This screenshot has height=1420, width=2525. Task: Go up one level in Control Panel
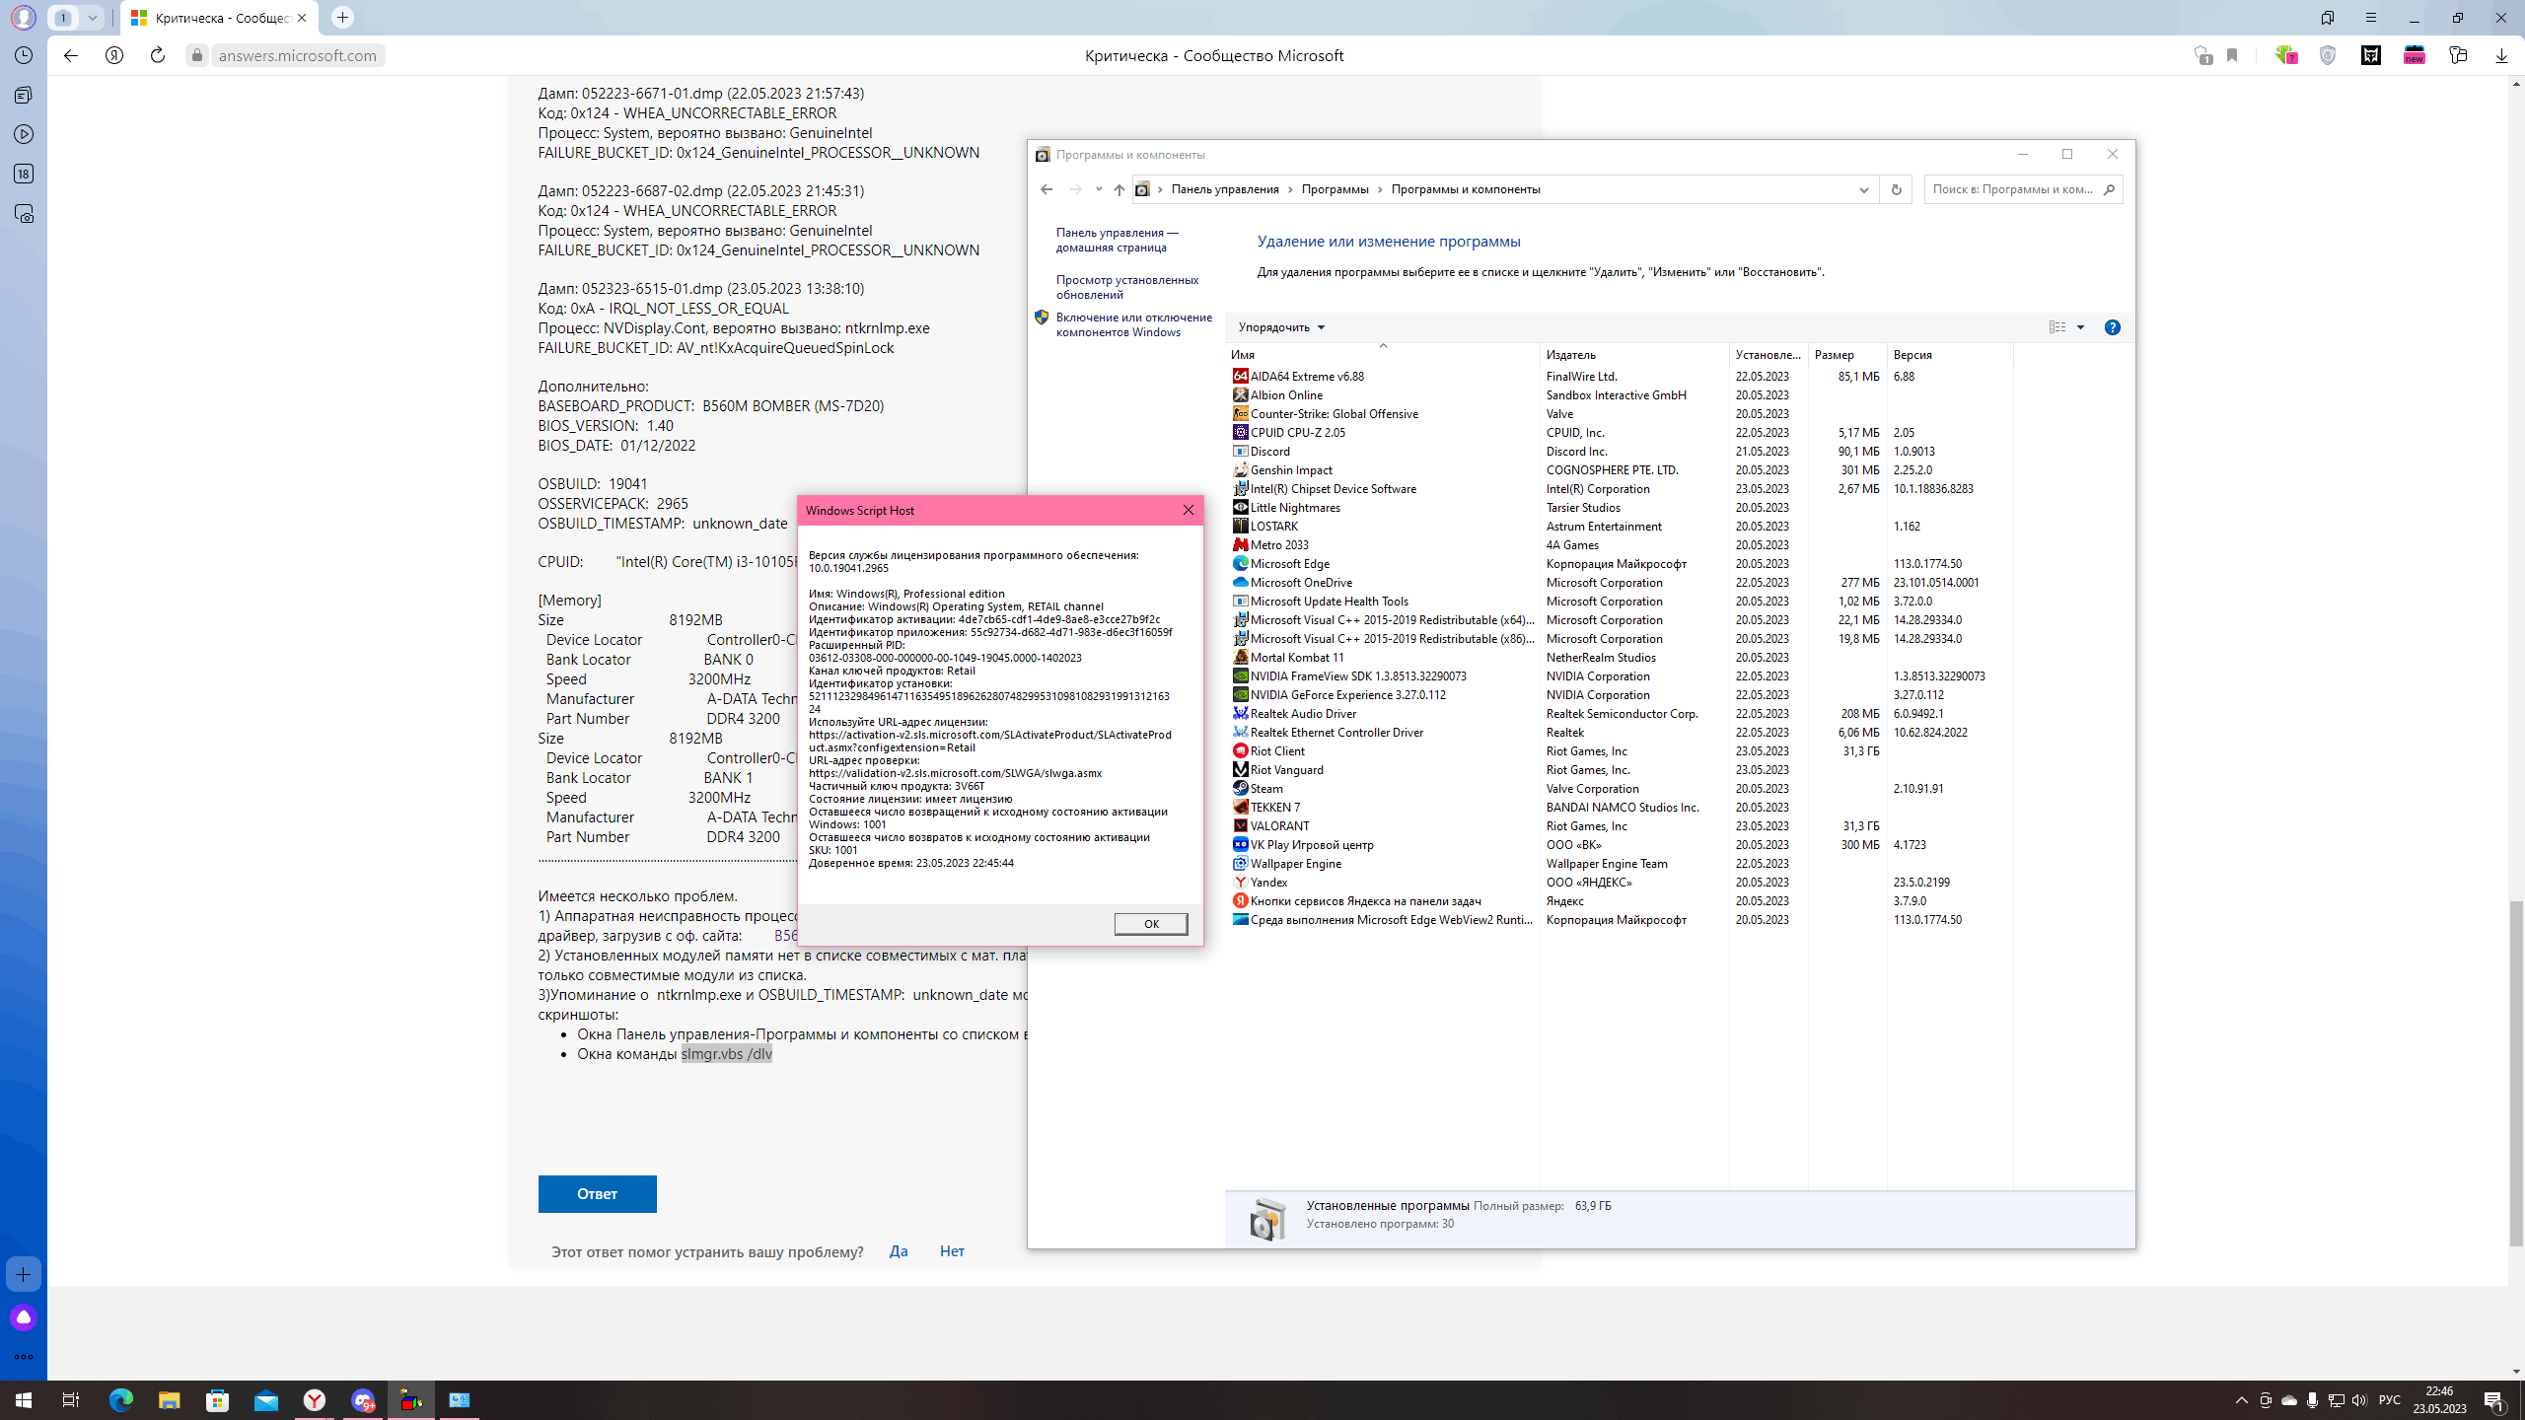click(1118, 189)
